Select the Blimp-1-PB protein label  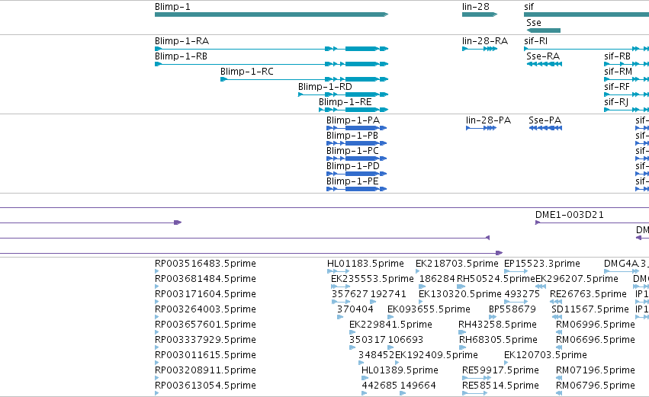click(x=352, y=136)
